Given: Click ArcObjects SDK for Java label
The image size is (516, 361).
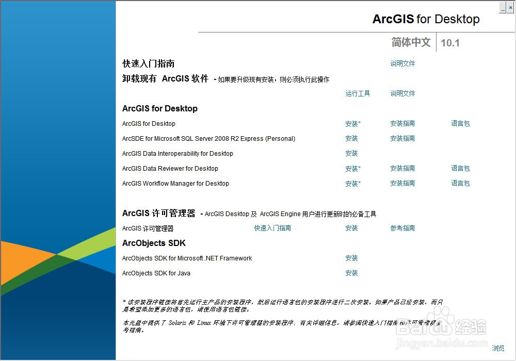Looking at the screenshot, I should (x=156, y=273).
